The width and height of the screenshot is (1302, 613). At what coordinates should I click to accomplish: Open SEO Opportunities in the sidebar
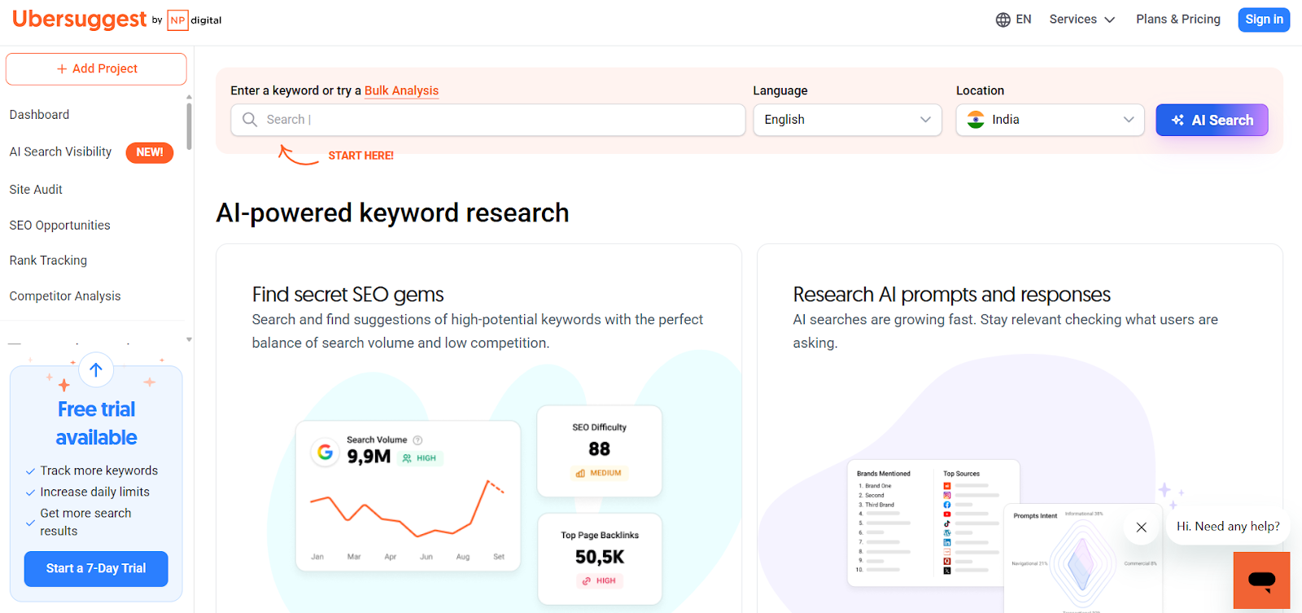(x=59, y=225)
